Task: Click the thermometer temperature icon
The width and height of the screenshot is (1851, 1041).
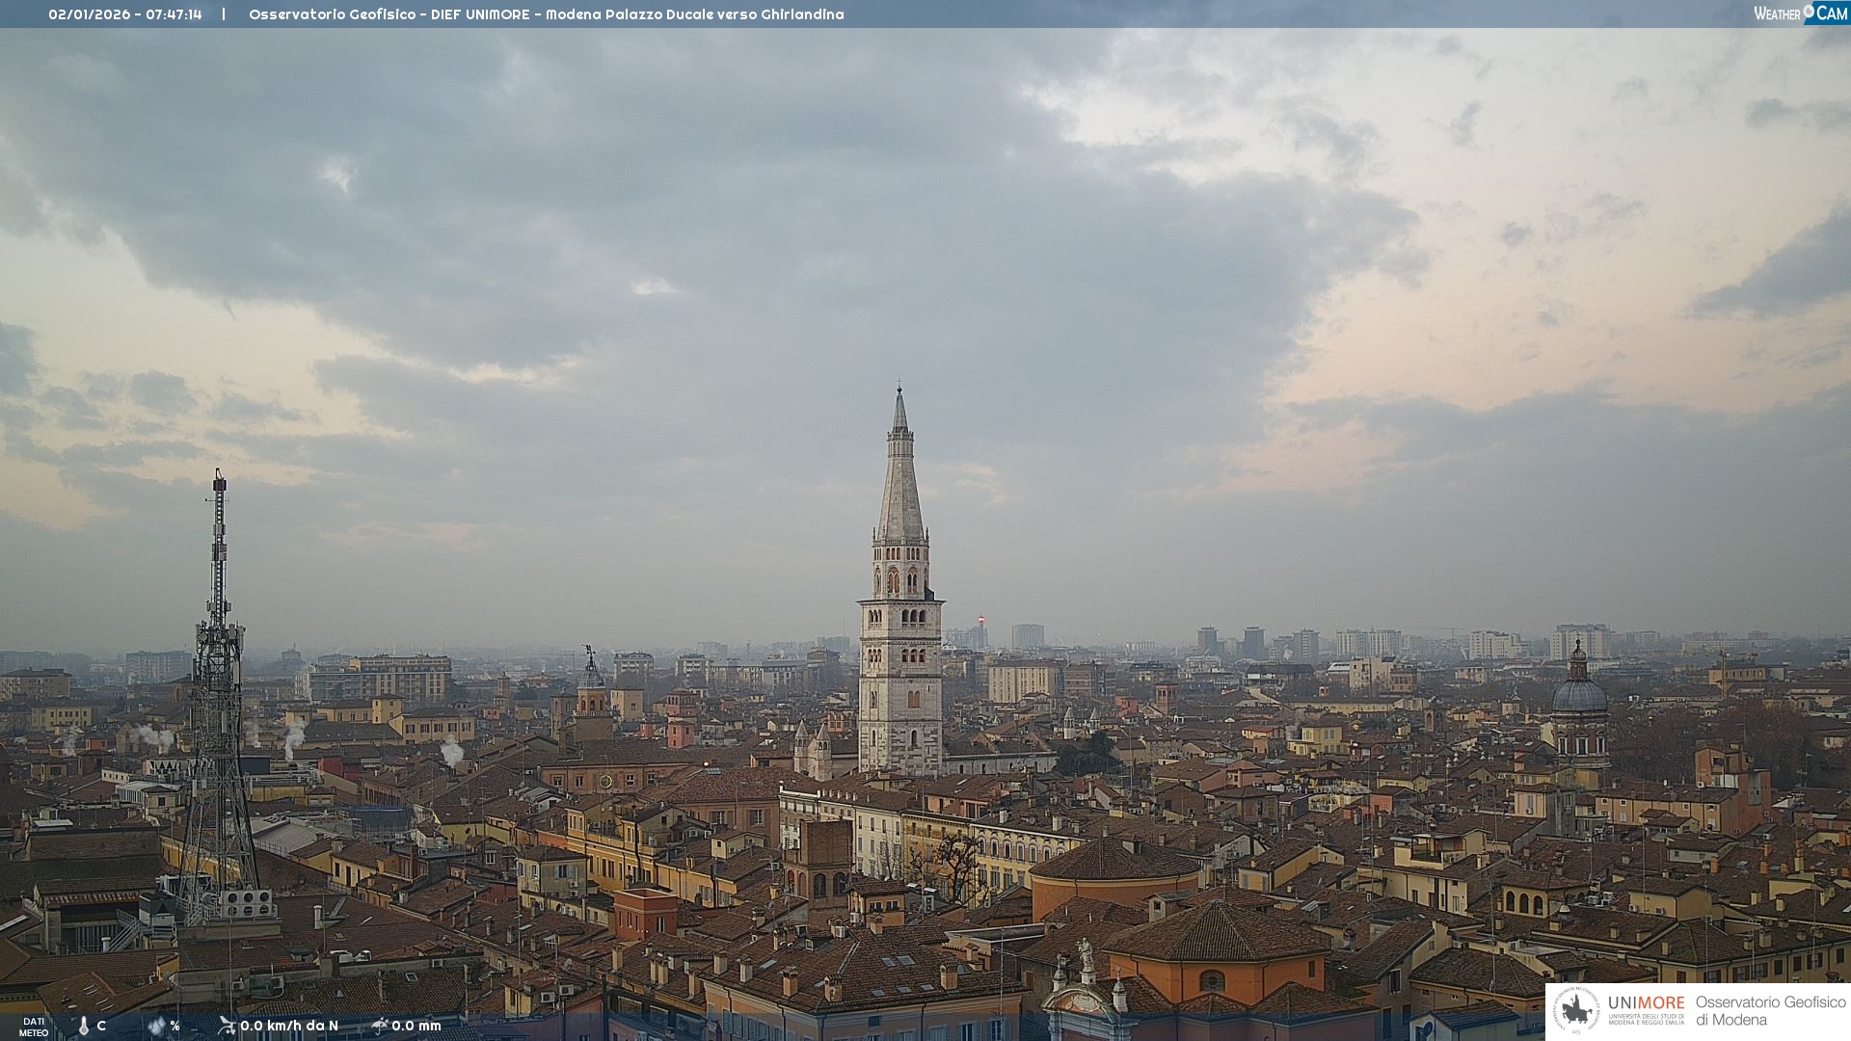Action: click(x=84, y=1026)
